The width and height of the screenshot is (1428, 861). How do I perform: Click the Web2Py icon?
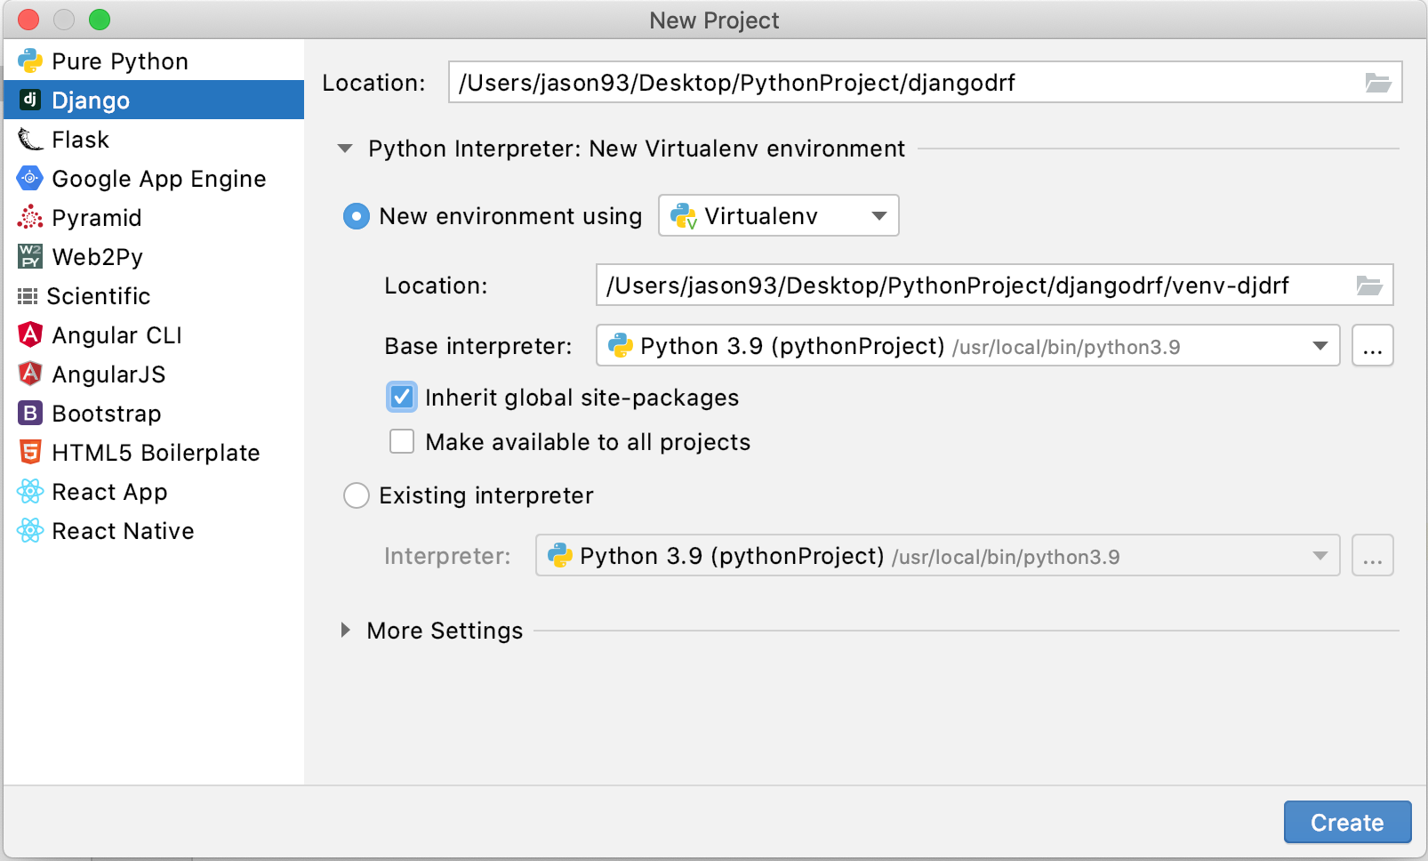(30, 256)
